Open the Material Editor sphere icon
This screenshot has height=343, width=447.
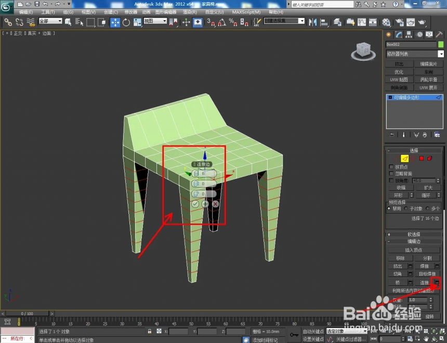(x=386, y=22)
